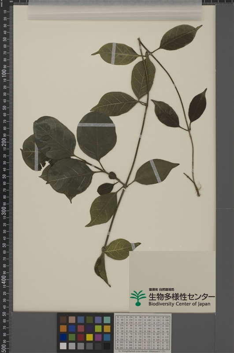Screen dimensions: 234x353
Task: Select the lime yellow-green color swatch
Action: pyautogui.click(x=98, y=328)
